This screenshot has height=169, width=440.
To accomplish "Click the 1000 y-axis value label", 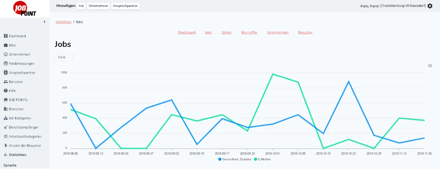I will tap(64, 73).
